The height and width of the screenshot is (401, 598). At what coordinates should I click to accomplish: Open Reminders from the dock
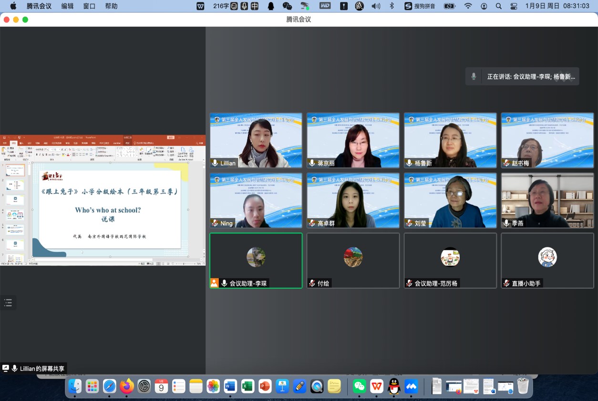(x=178, y=386)
